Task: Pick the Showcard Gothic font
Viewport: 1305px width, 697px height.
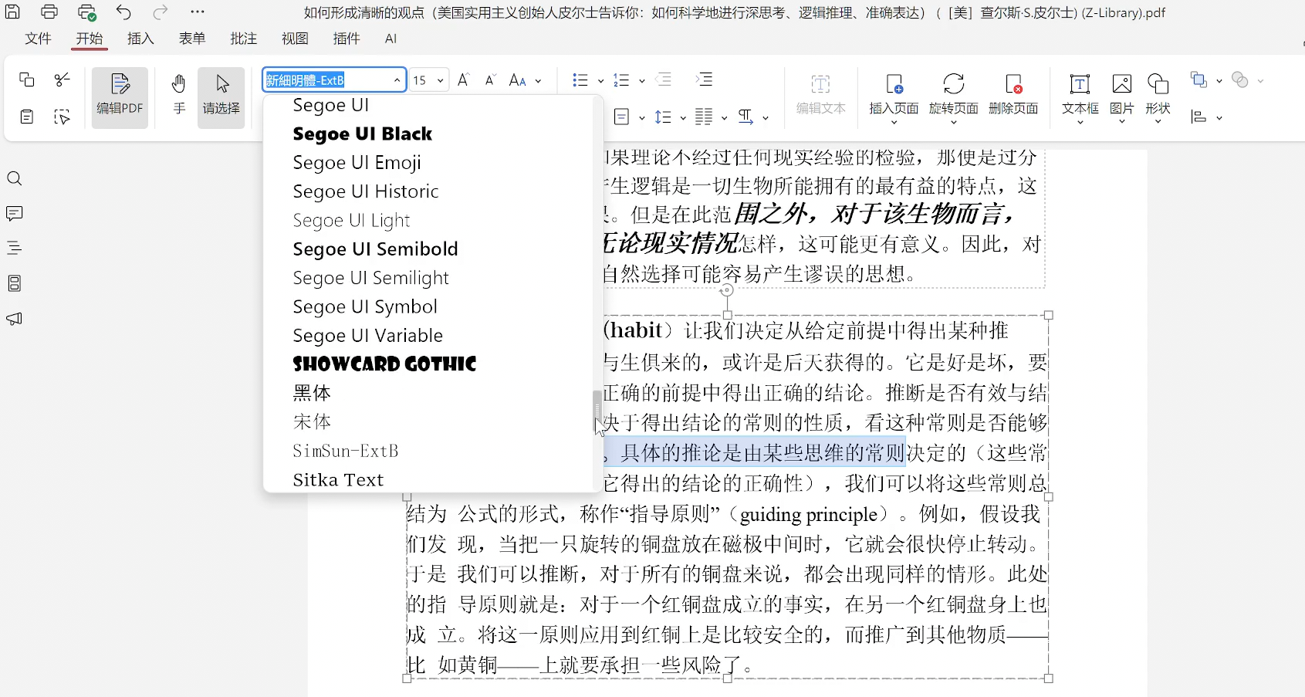Action: (384, 364)
